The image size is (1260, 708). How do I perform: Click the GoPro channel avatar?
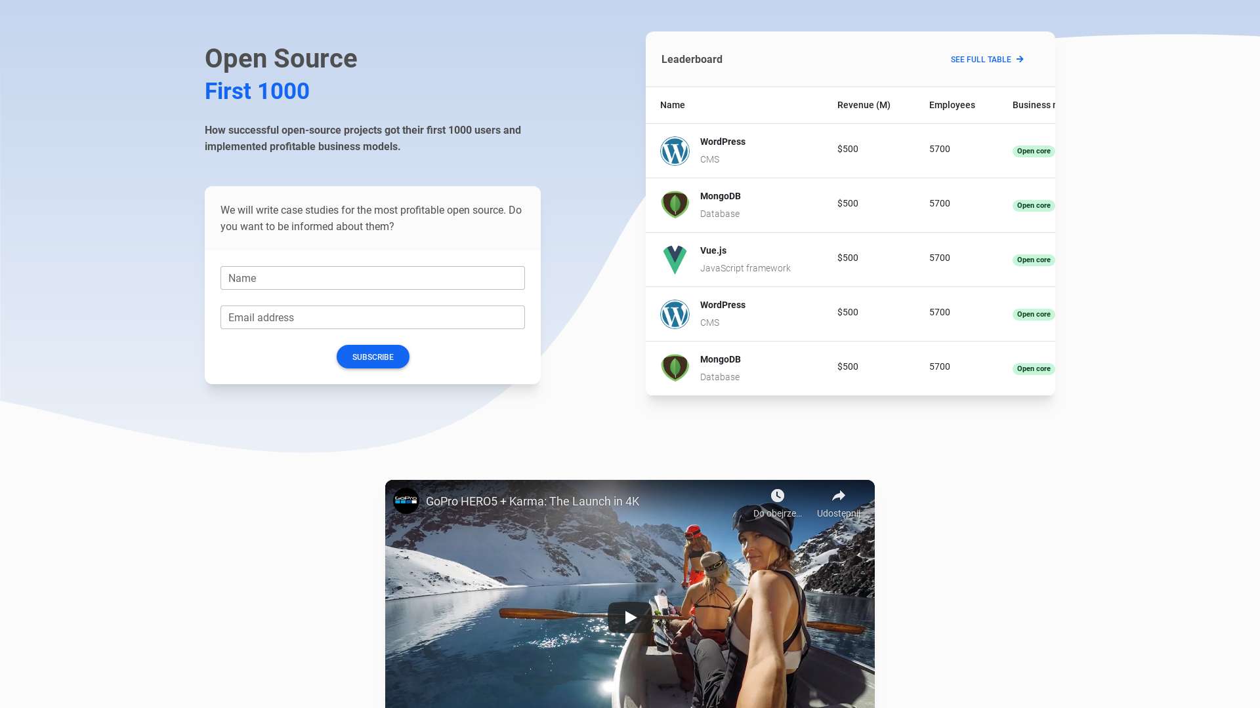tap(406, 501)
